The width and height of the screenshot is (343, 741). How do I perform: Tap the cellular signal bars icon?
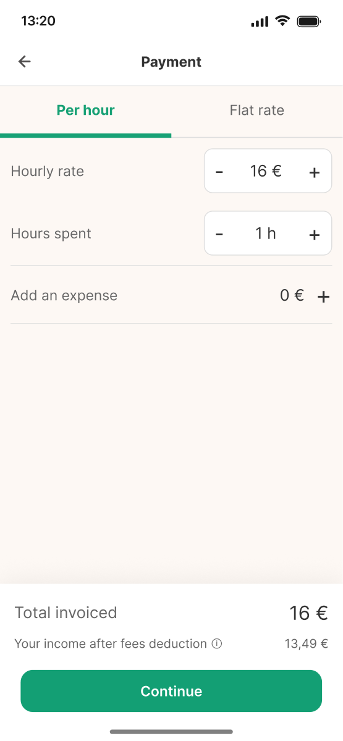point(260,22)
